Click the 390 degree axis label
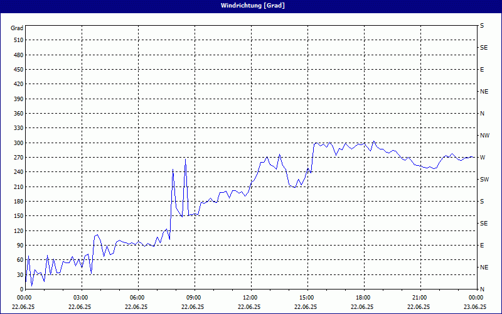The image size is (502, 314). [19, 99]
